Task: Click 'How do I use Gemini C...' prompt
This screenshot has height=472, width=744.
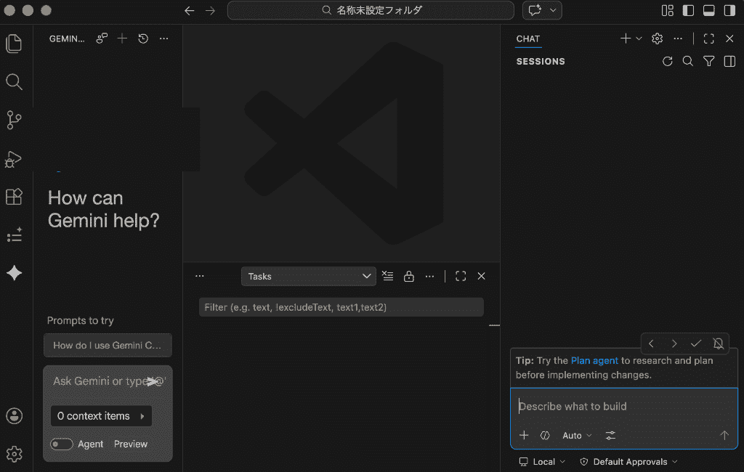Action: pos(108,346)
